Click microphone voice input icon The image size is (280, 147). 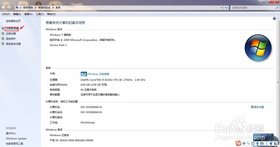click(x=257, y=143)
